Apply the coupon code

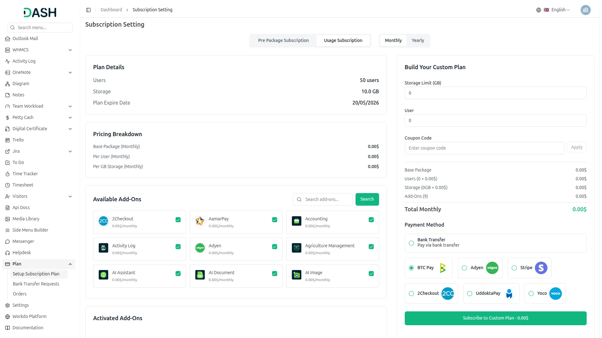coord(577,147)
